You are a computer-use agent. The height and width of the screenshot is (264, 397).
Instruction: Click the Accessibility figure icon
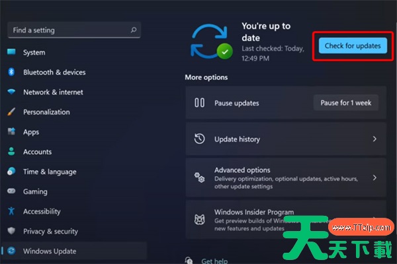11,211
